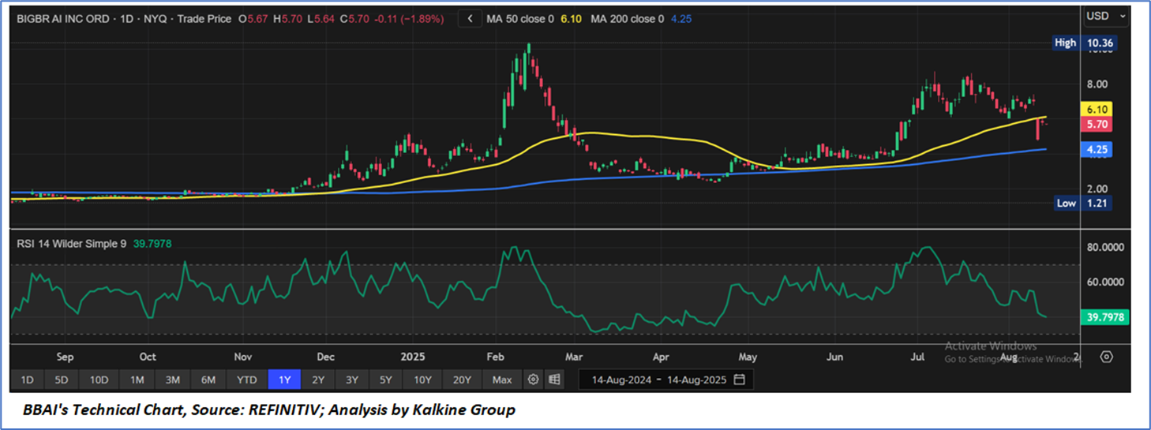Click the RSI 14 Wilder Simple label

pos(71,244)
